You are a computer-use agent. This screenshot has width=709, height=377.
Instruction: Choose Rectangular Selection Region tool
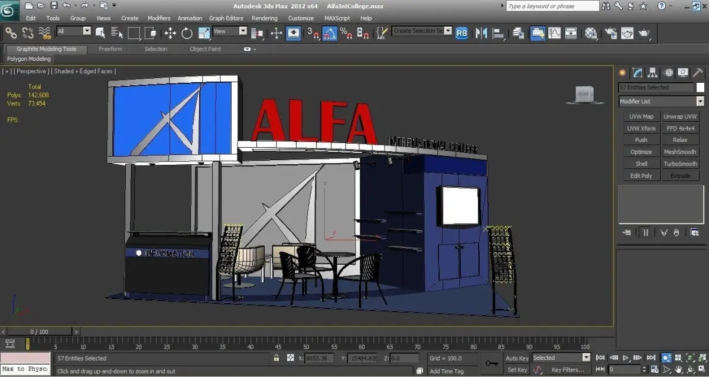pos(134,32)
